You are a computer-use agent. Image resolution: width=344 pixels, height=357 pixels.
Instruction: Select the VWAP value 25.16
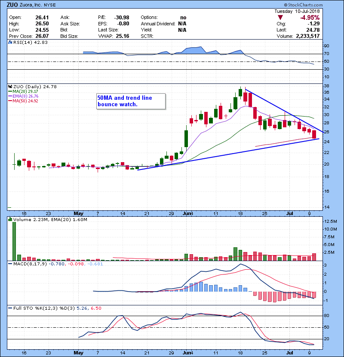coord(123,36)
